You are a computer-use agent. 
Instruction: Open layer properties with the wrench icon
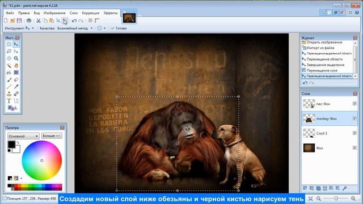(x=344, y=188)
